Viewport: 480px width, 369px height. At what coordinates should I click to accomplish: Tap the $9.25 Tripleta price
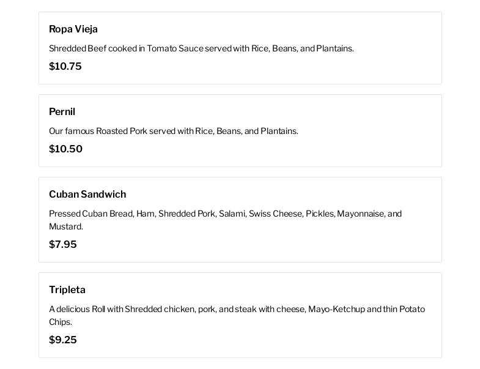(63, 340)
